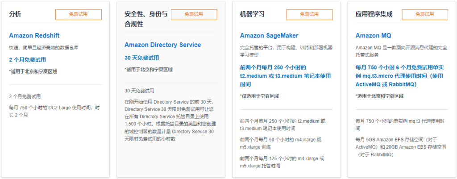Click the *仅适用于宁夏区域 note under SageMaker
Viewport: 457px width, 179px height.
tap(259, 96)
